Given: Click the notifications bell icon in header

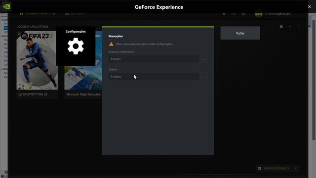Looking at the screenshot, I should point(224,14).
